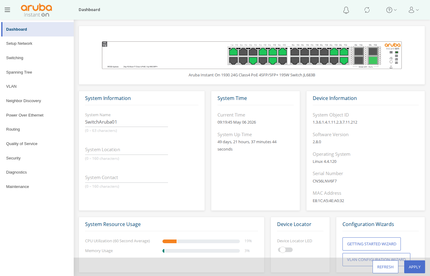Viewport: 430px width, 276px height.
Task: Open the Routing section
Action: [x=37, y=129]
